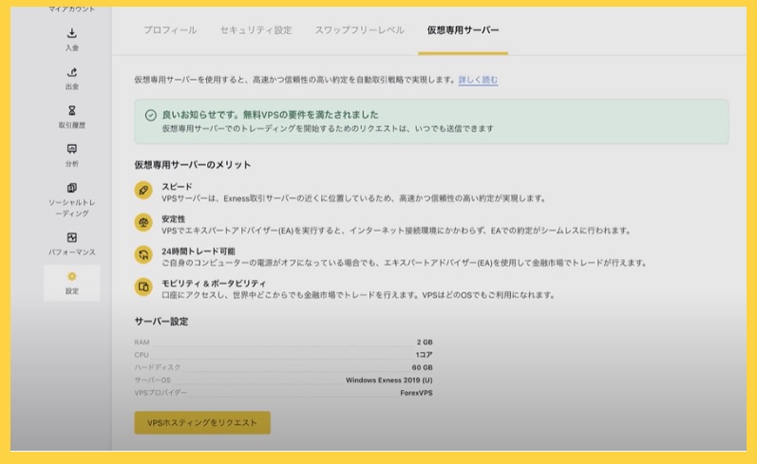Click the 24時間トレード可能 benefit icon
The image size is (757, 464).
pos(143,254)
